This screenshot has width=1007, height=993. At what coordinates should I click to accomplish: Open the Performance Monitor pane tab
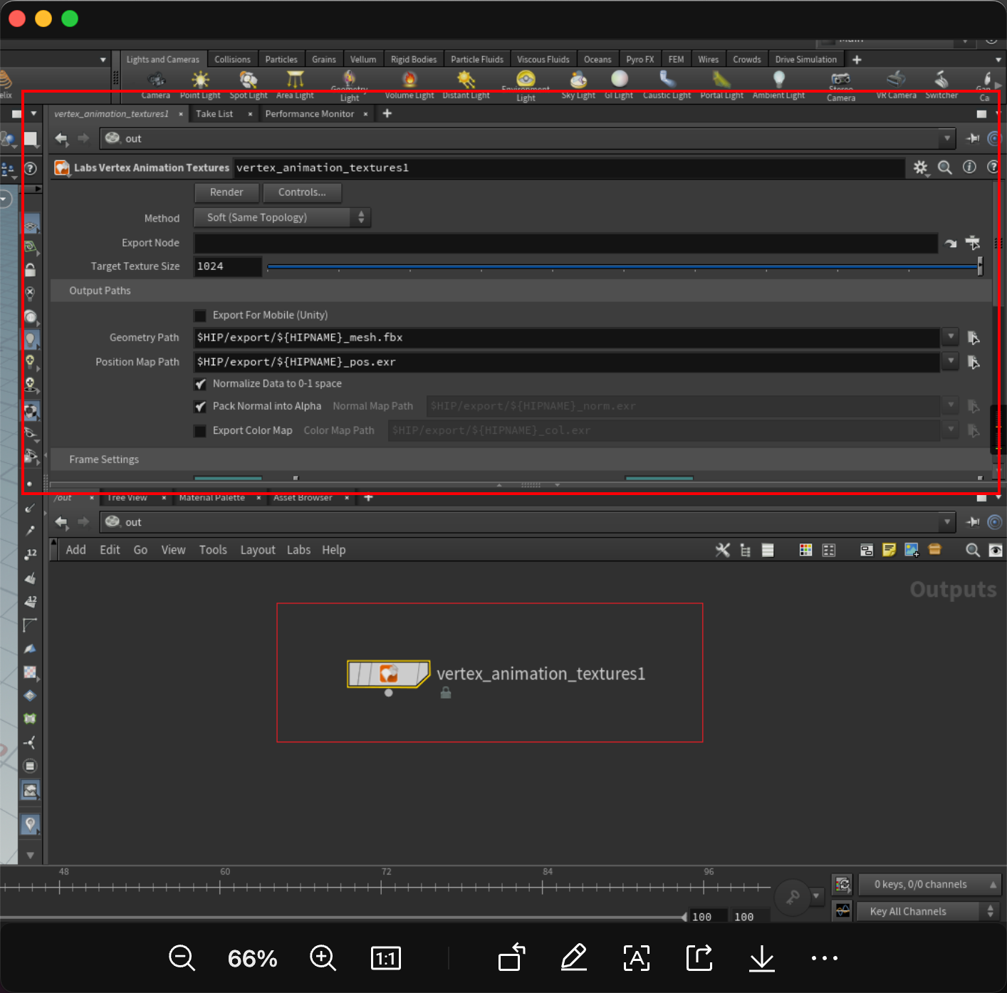click(310, 114)
